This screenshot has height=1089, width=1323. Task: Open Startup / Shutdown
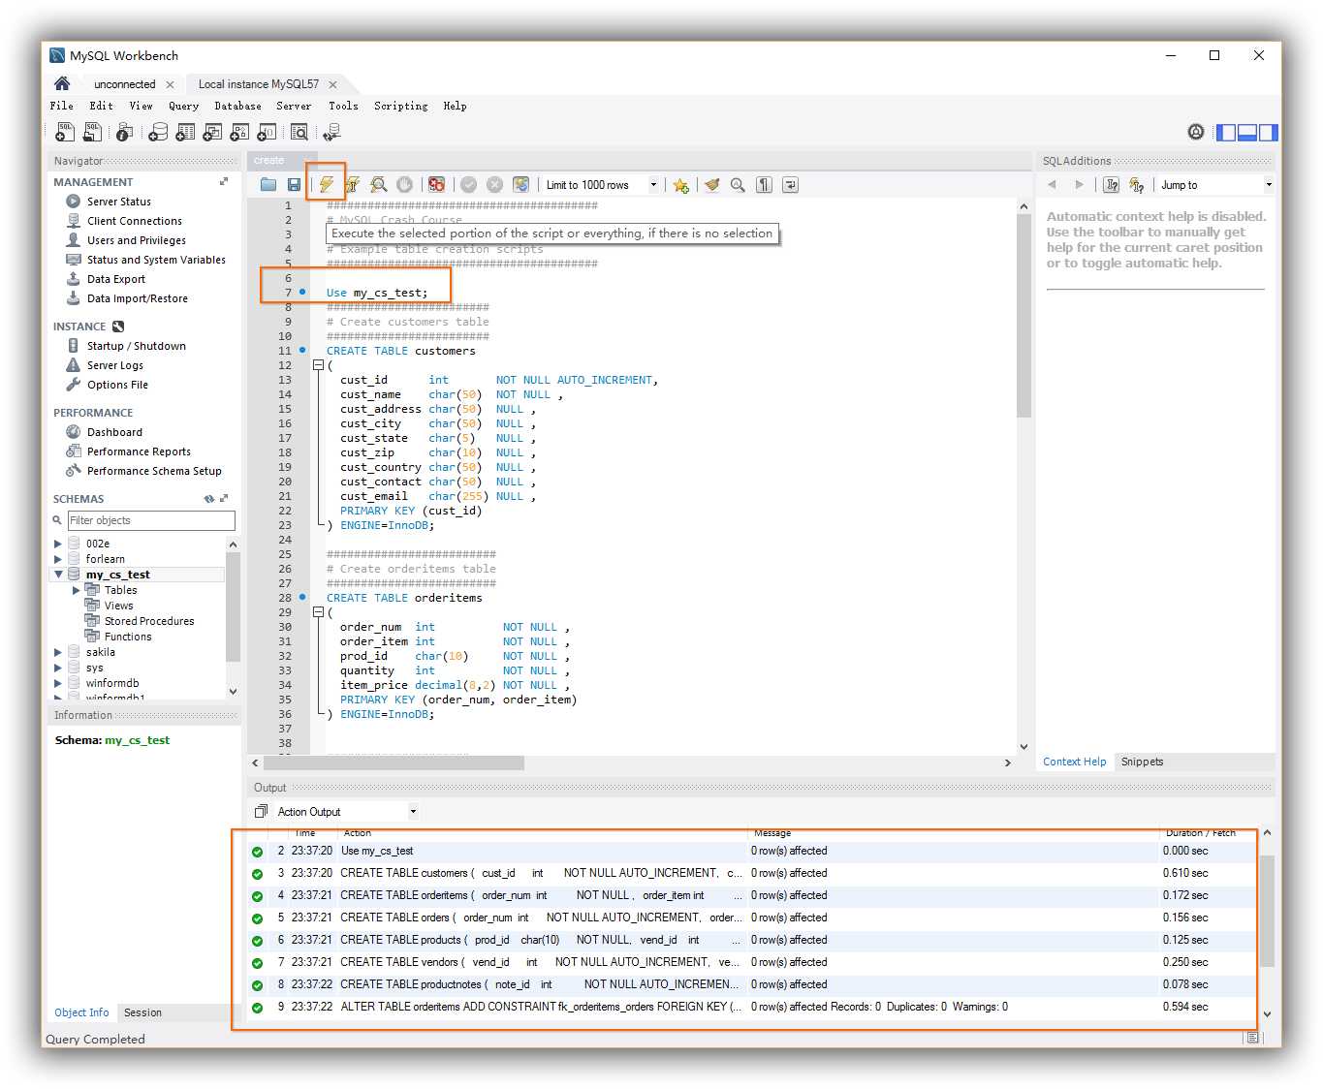[x=136, y=346]
